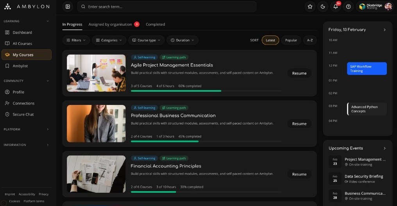Viewport: 397px width, 206px height.
Task: Click Self-learning tag on Business Communication course
Action: pos(144,108)
